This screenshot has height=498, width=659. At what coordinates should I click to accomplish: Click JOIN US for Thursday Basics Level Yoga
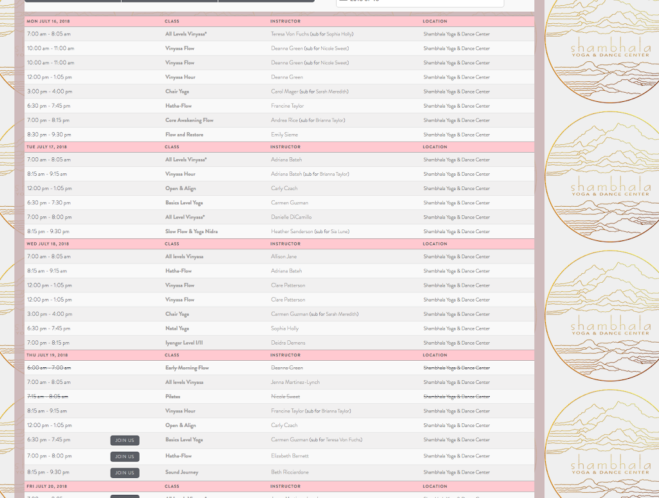click(x=125, y=441)
